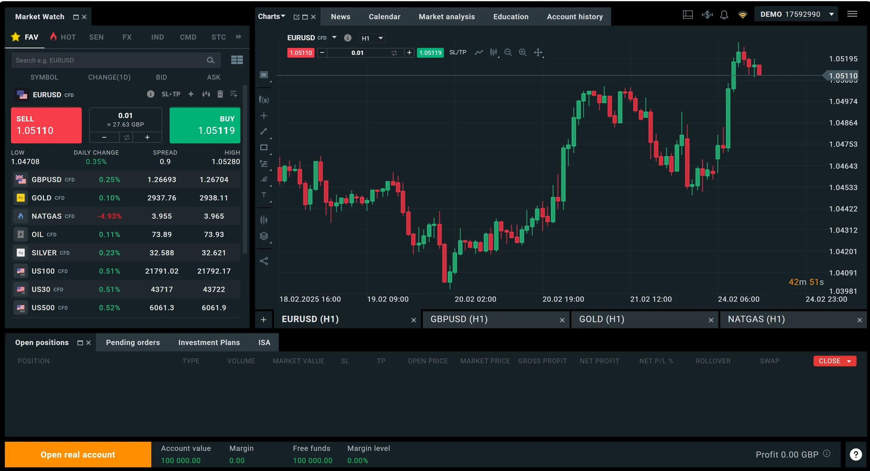Image resolution: width=870 pixels, height=471 pixels.
Task: Toggle volume unit switch in Market Watch order box
Action: [x=126, y=137]
